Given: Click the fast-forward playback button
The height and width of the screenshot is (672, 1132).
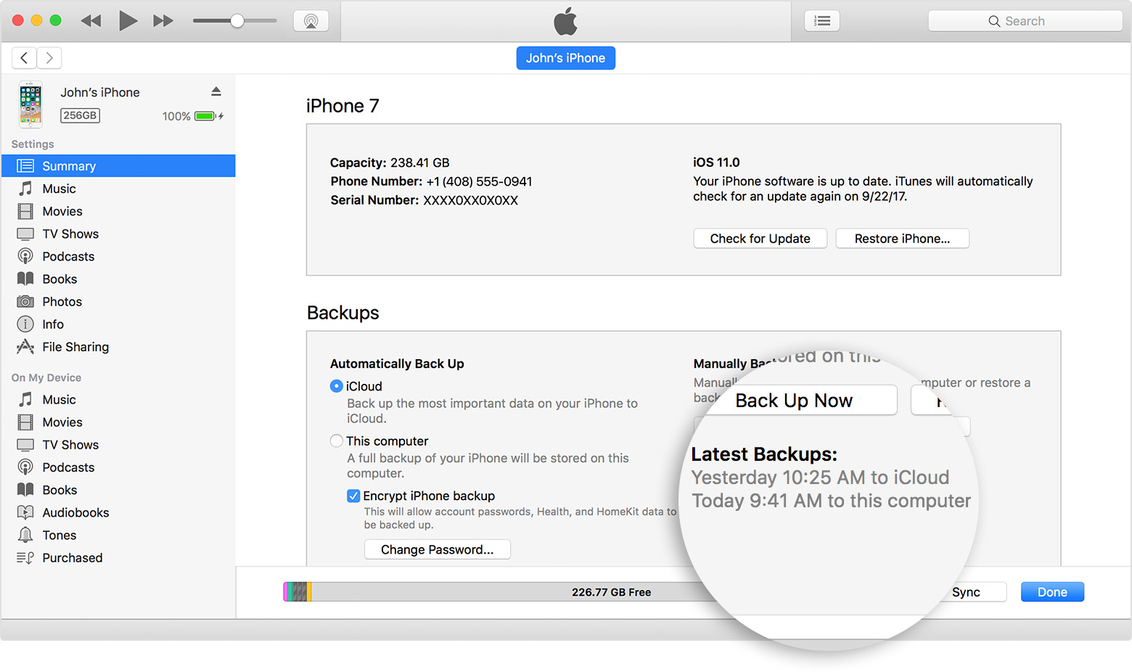Looking at the screenshot, I should [163, 21].
